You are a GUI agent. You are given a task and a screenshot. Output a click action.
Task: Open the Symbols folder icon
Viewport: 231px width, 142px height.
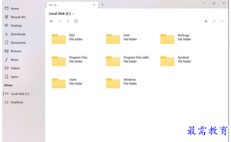point(167,61)
